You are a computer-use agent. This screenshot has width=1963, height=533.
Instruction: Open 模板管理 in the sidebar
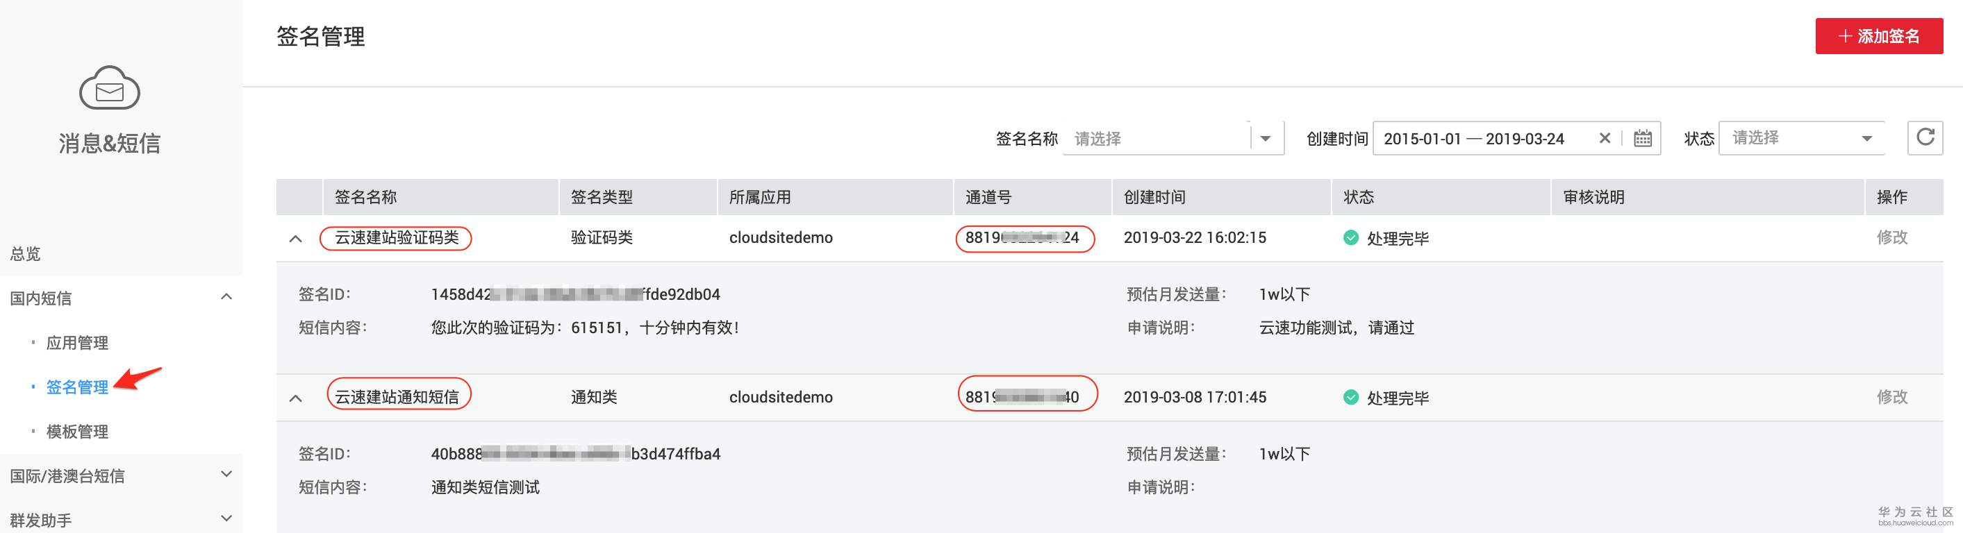pos(77,432)
